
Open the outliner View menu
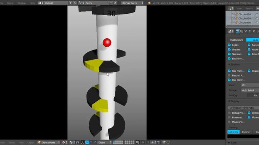239,8
